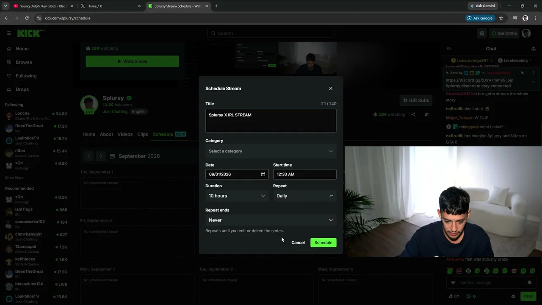Click the Watch now button
Image resolution: width=542 pixels, height=305 pixels.
pos(132,61)
